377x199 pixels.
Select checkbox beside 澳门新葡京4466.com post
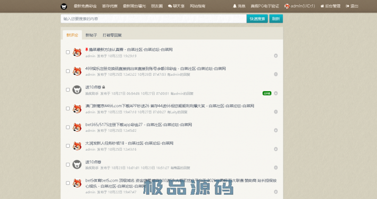click(x=68, y=109)
